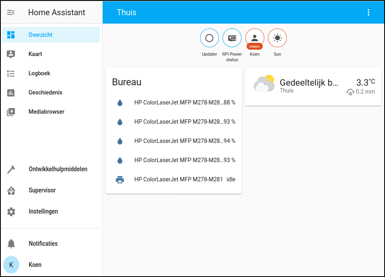Open the Koen user profile

pyautogui.click(x=51, y=265)
